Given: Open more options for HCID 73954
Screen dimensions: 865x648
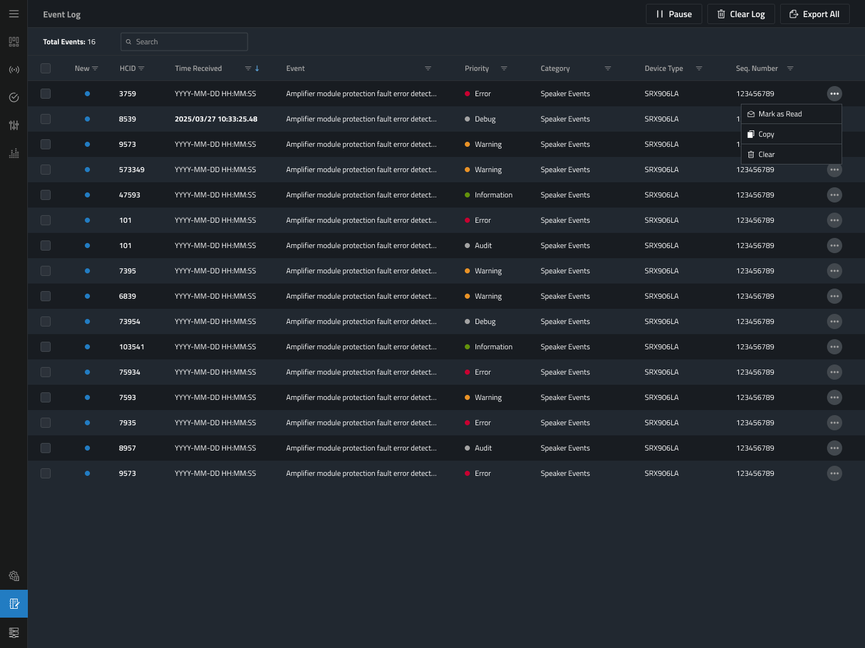Looking at the screenshot, I should click(x=835, y=321).
